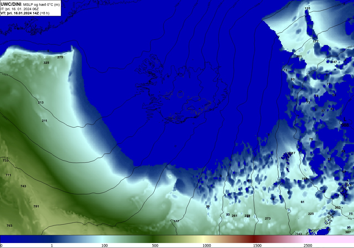
Task: Click colour scale label 100
Action: point(104,246)
